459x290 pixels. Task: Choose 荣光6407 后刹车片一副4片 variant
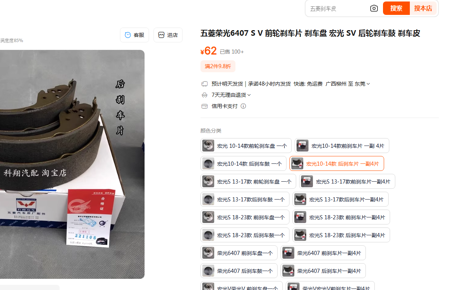click(323, 271)
